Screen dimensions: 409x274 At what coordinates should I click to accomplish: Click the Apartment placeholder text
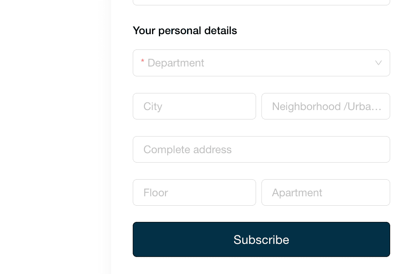[x=297, y=192]
